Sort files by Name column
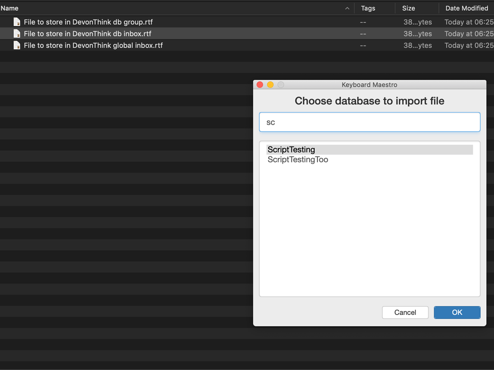 (10, 8)
